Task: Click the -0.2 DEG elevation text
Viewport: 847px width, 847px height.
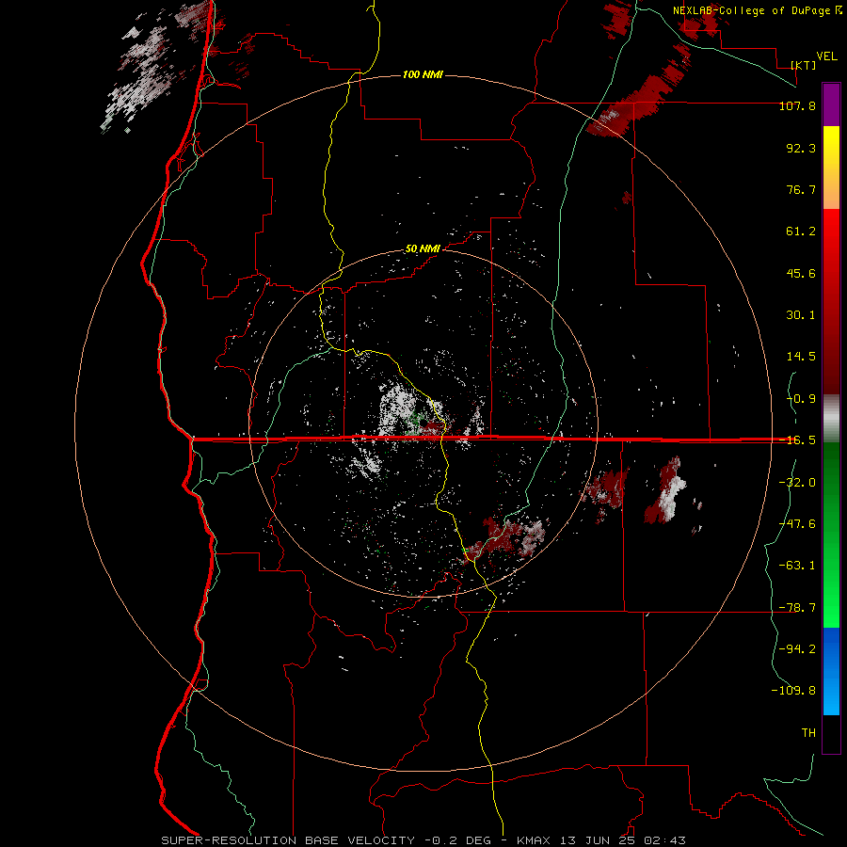Action: click(457, 840)
